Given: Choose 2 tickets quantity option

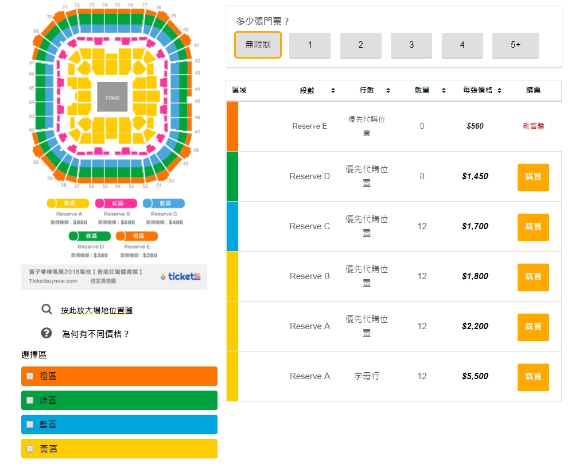Looking at the screenshot, I should pos(361,45).
